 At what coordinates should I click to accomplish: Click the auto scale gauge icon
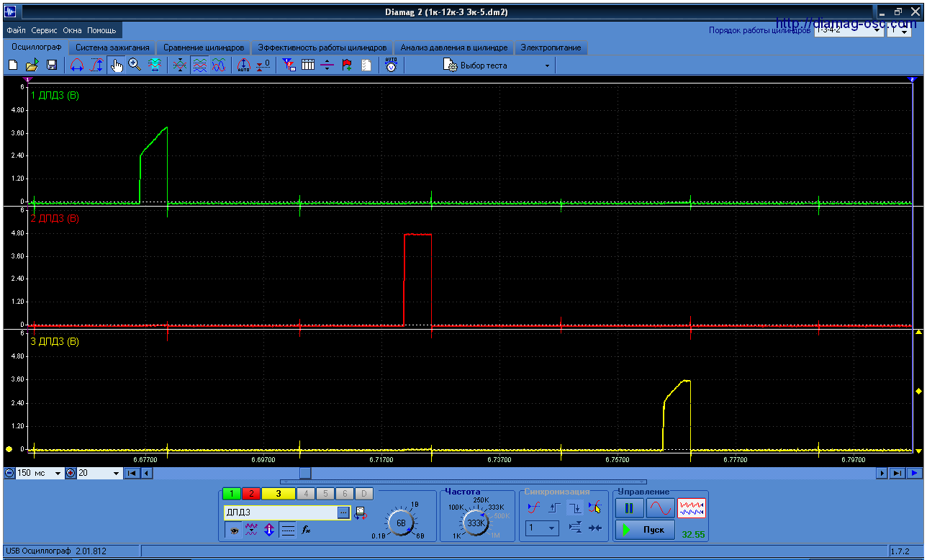[243, 66]
